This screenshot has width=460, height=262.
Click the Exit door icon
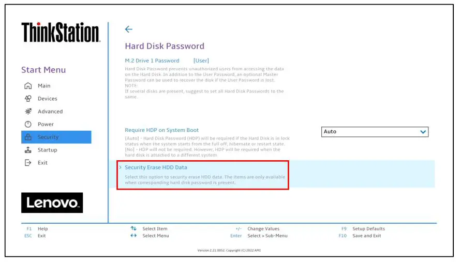coord(28,163)
